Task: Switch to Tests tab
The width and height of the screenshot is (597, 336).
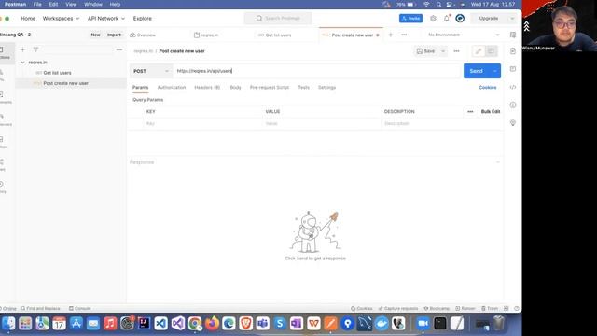Action: tap(303, 87)
